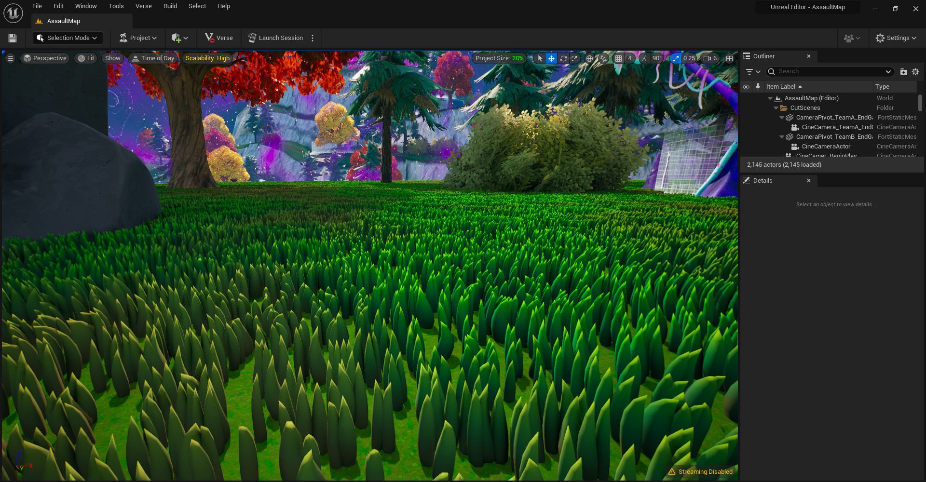The image size is (926, 482).
Task: Activate the rotate gizmo tool
Action: [x=563, y=58]
